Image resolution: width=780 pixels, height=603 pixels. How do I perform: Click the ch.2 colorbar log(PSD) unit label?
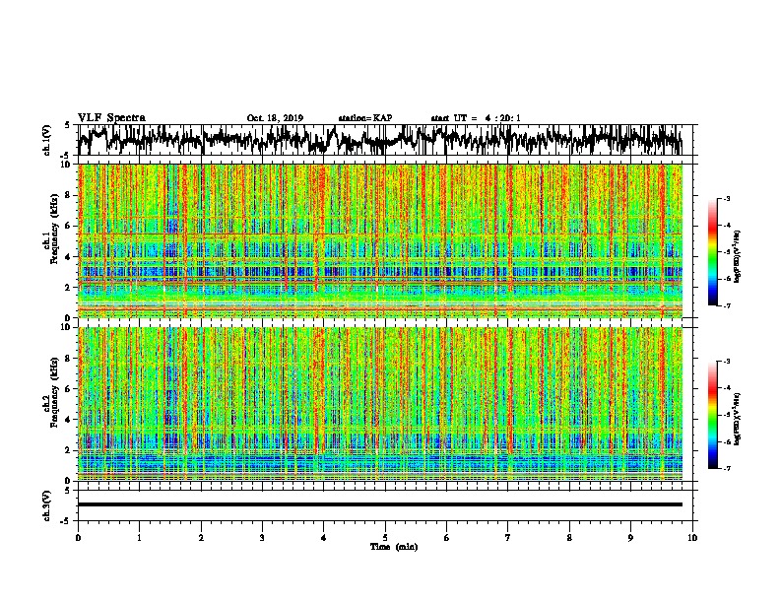(738, 420)
